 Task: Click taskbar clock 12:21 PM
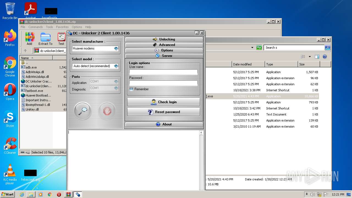338,194
